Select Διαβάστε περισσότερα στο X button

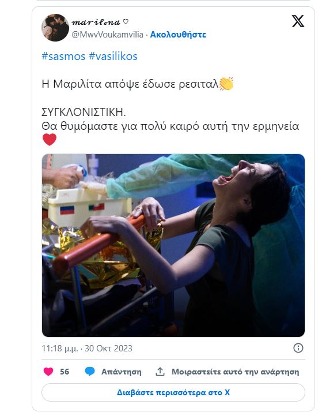tap(173, 392)
